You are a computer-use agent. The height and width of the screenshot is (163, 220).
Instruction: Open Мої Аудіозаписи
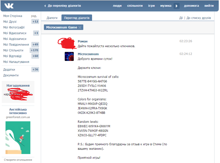15,39
